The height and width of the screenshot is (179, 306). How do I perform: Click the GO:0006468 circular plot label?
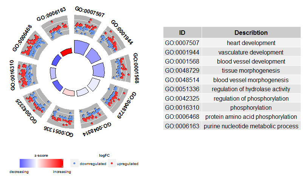[22, 38]
